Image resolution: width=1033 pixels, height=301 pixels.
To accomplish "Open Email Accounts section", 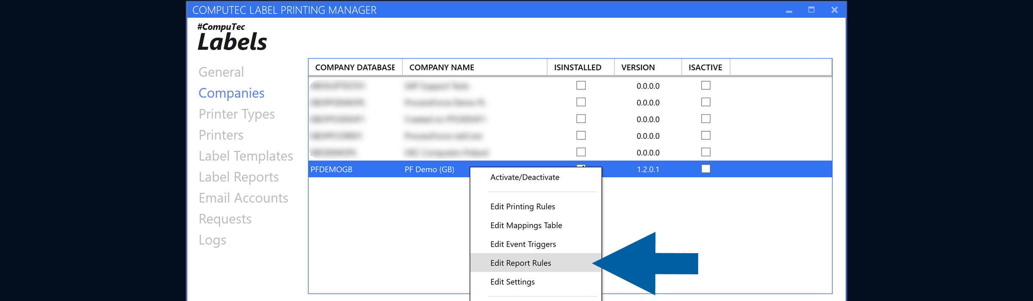I will click(243, 198).
